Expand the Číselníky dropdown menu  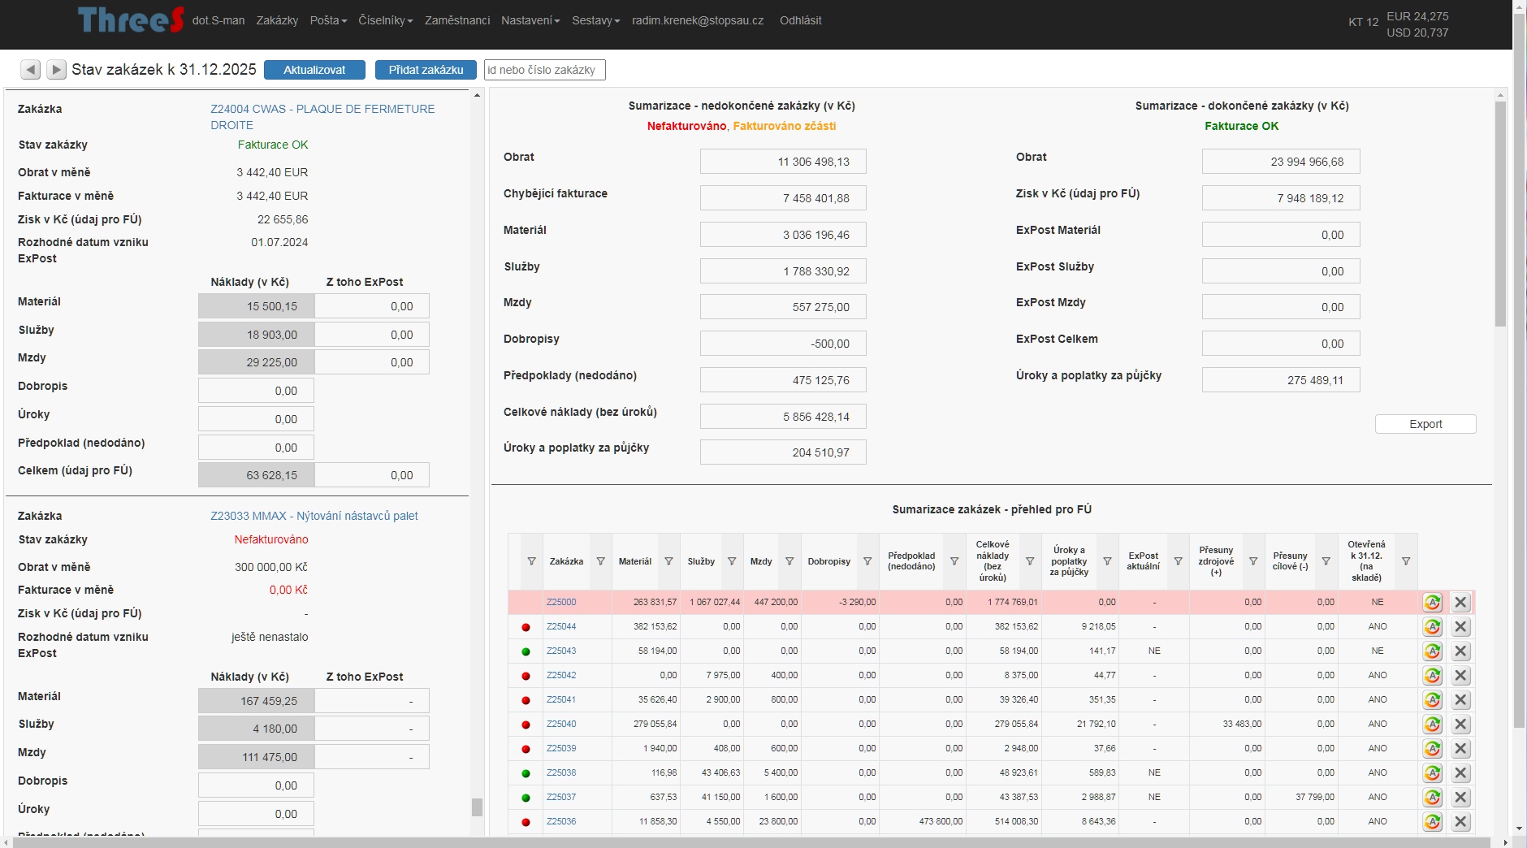[x=385, y=20]
